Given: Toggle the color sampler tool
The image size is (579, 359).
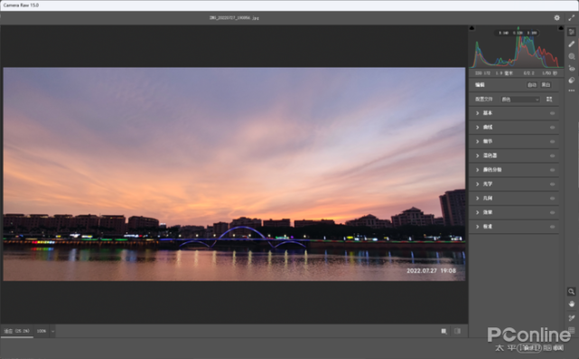Looking at the screenshot, I should pyautogui.click(x=571, y=318).
